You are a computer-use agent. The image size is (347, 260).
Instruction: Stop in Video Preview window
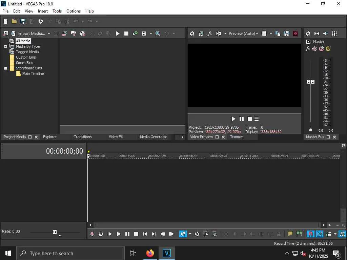point(250,119)
